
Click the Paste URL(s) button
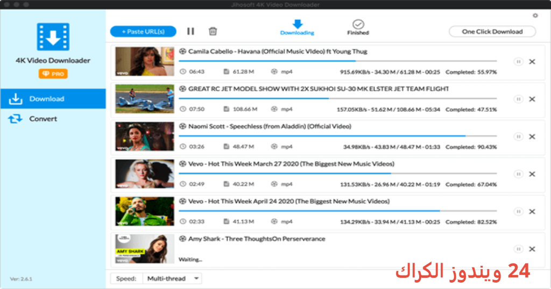(143, 32)
